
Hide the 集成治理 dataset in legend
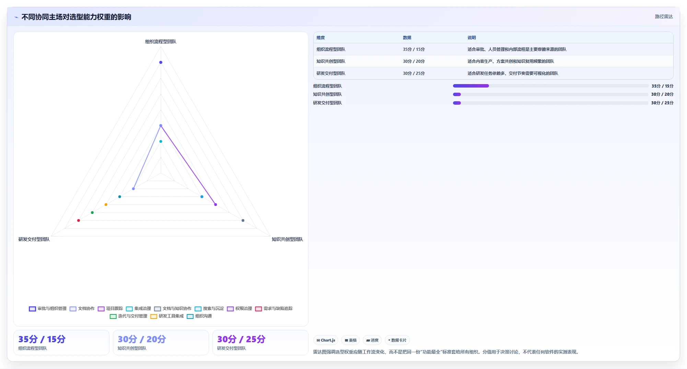138,309
